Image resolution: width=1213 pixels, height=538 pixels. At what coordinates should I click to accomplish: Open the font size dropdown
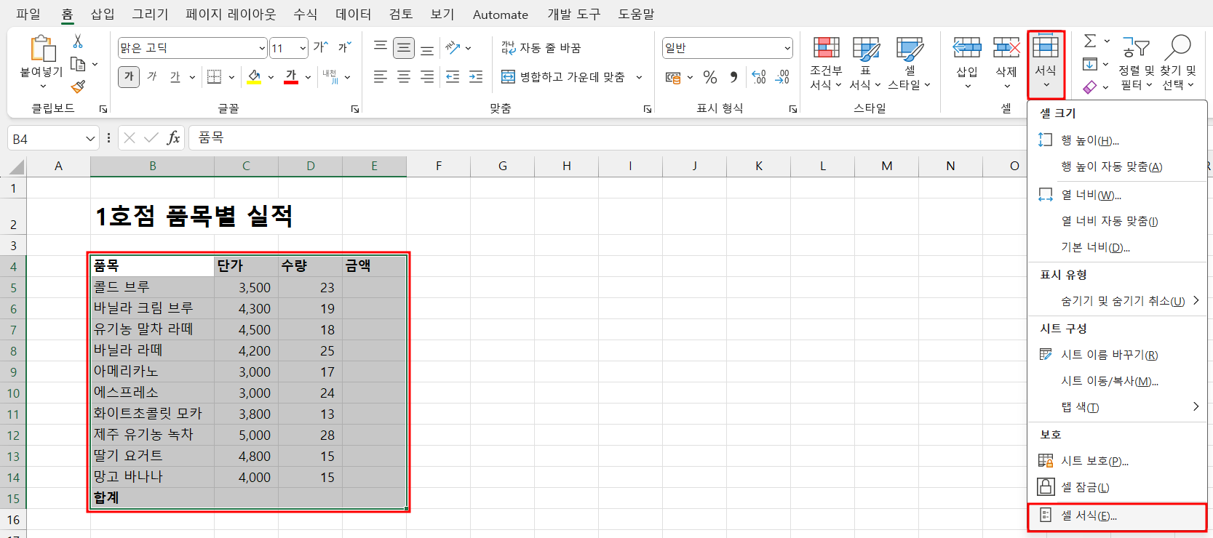coord(303,49)
